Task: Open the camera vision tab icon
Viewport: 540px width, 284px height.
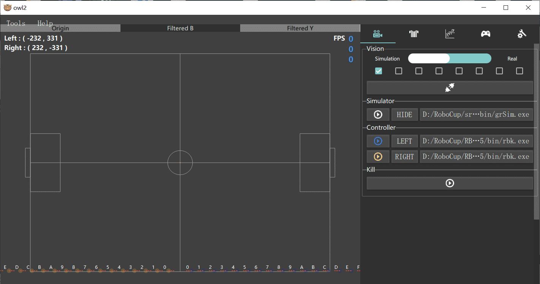Action: tap(377, 34)
